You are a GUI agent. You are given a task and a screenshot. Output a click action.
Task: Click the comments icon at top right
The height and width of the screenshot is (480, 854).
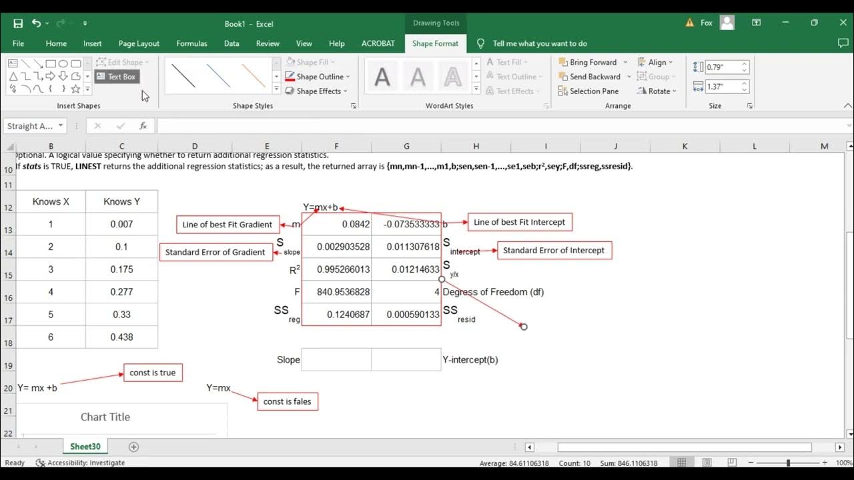click(x=843, y=43)
